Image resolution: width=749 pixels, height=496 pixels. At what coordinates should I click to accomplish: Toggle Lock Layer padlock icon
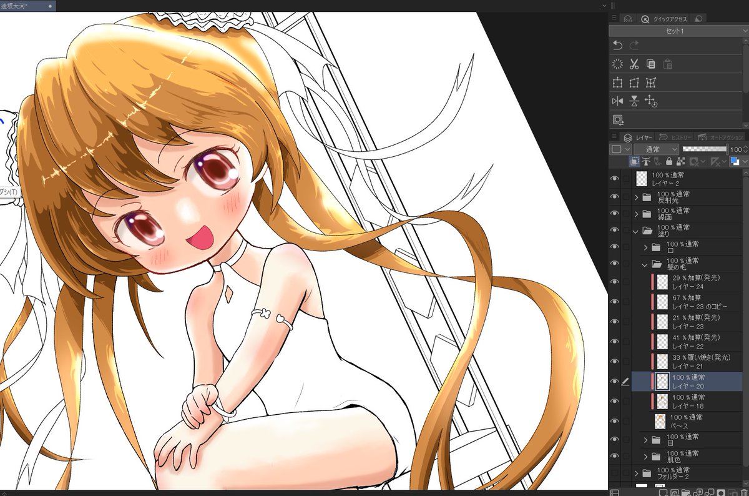(x=669, y=161)
